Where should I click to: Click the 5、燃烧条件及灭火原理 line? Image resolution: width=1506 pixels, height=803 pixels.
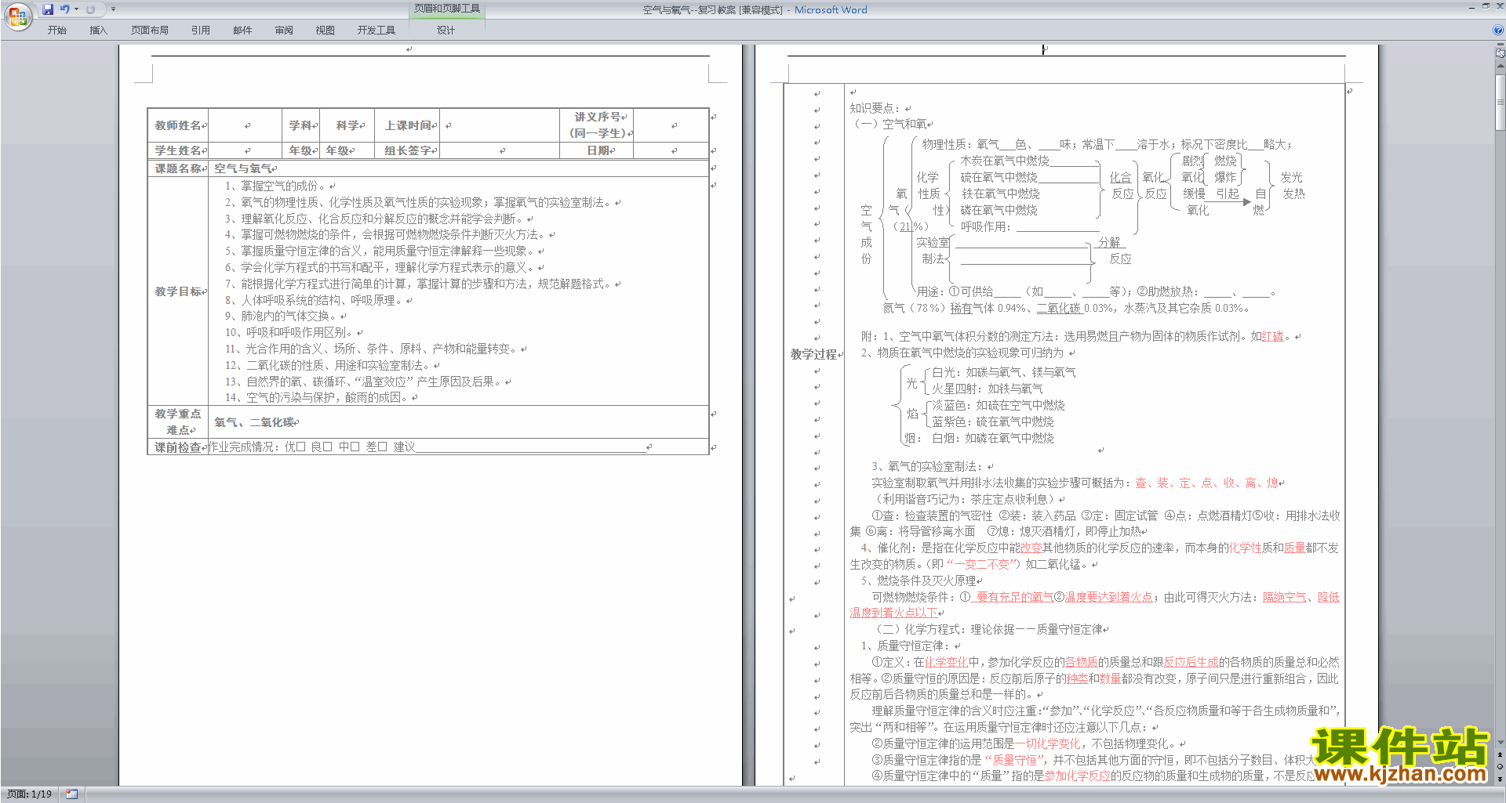point(918,581)
